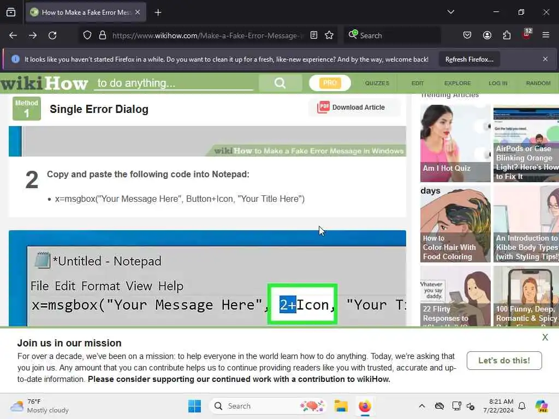Click the Notepad step image

pyautogui.click(x=207, y=278)
